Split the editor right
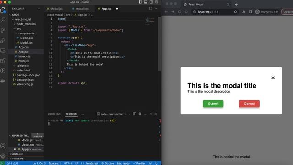 [151, 9]
